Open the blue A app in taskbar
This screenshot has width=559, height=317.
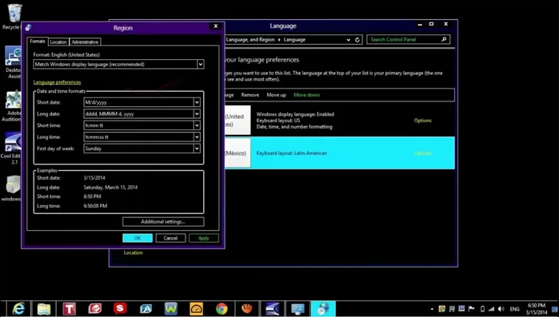[x=146, y=308]
